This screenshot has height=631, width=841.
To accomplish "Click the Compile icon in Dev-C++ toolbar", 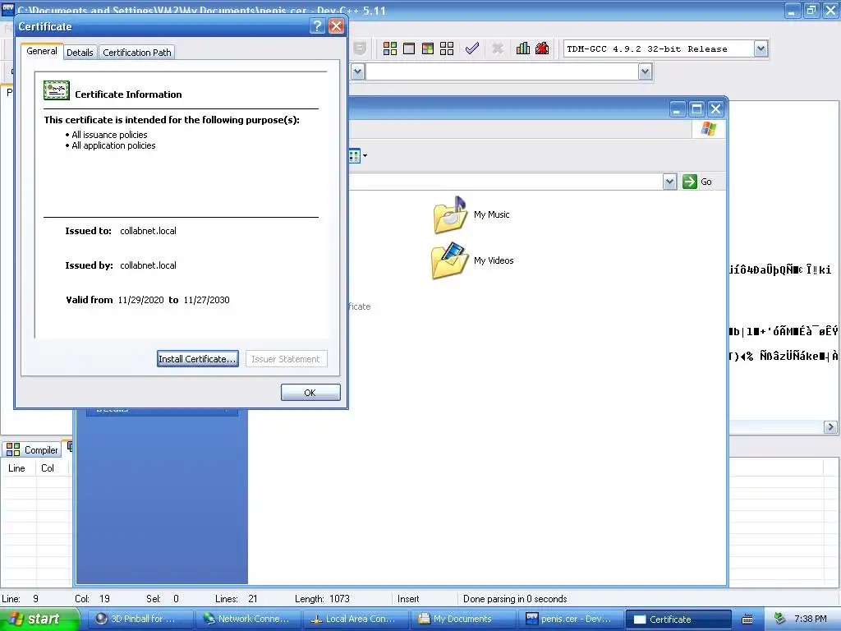I will click(x=390, y=48).
